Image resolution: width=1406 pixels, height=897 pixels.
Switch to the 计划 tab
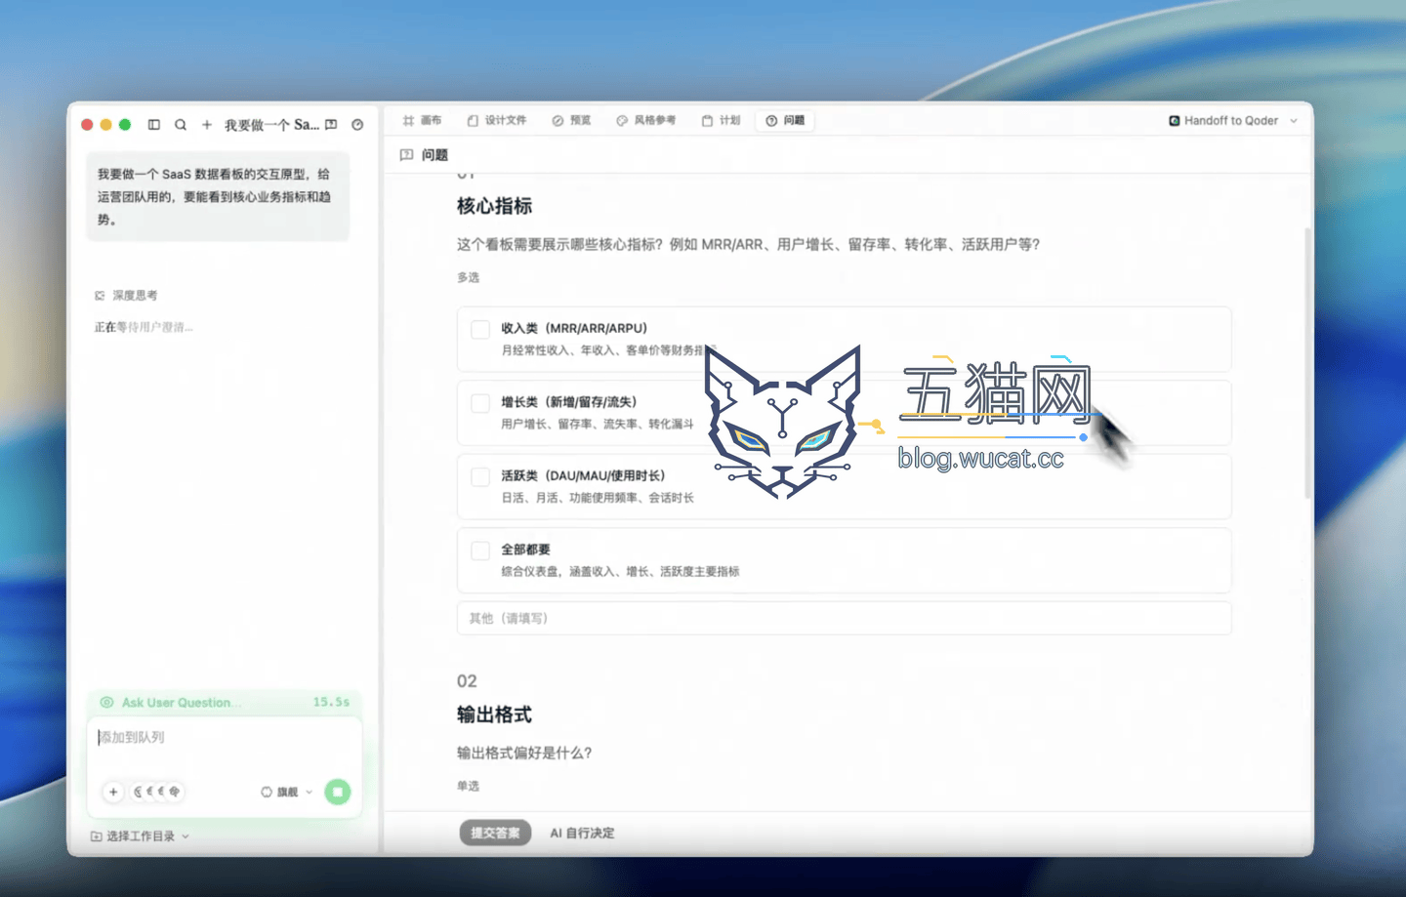[x=721, y=120]
